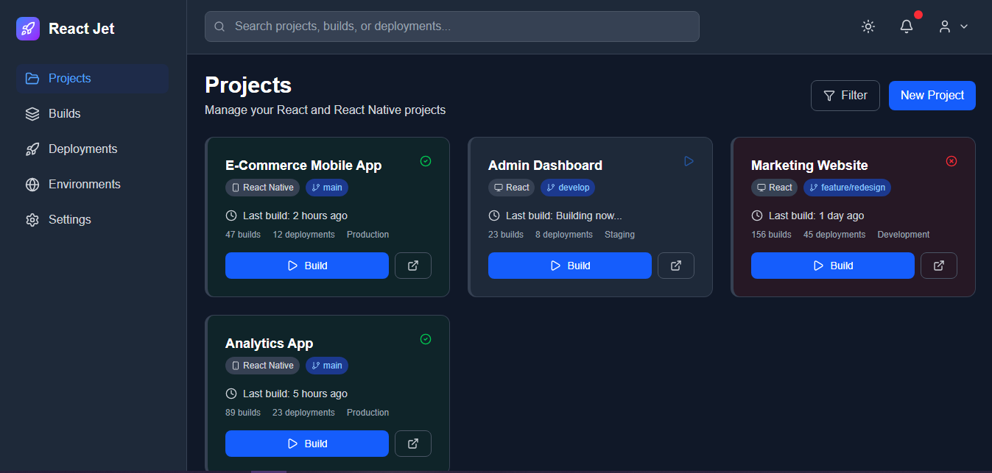
Task: Click '89 builds' on Analytics App
Action: point(243,413)
